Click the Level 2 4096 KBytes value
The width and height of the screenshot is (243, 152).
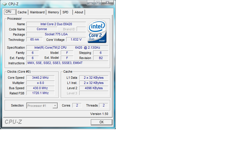tap(94, 88)
